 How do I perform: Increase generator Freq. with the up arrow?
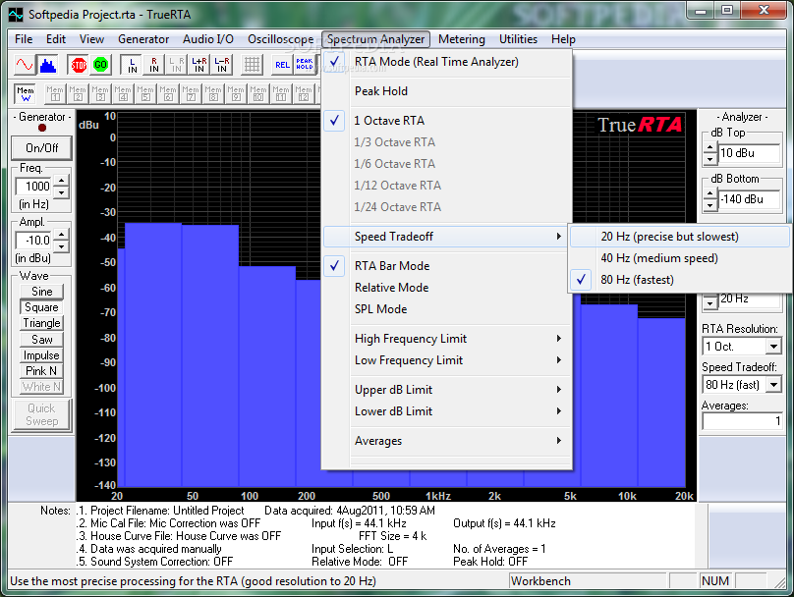click(x=61, y=181)
